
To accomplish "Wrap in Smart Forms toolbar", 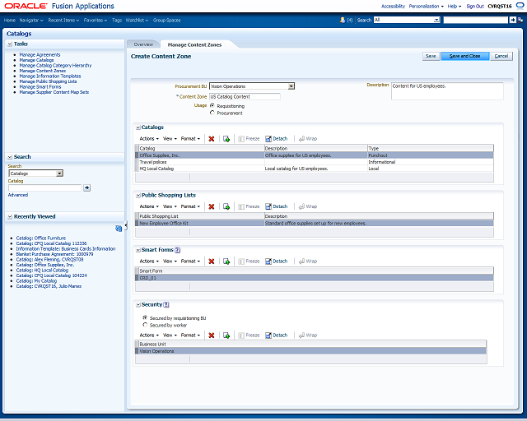I will point(308,261).
